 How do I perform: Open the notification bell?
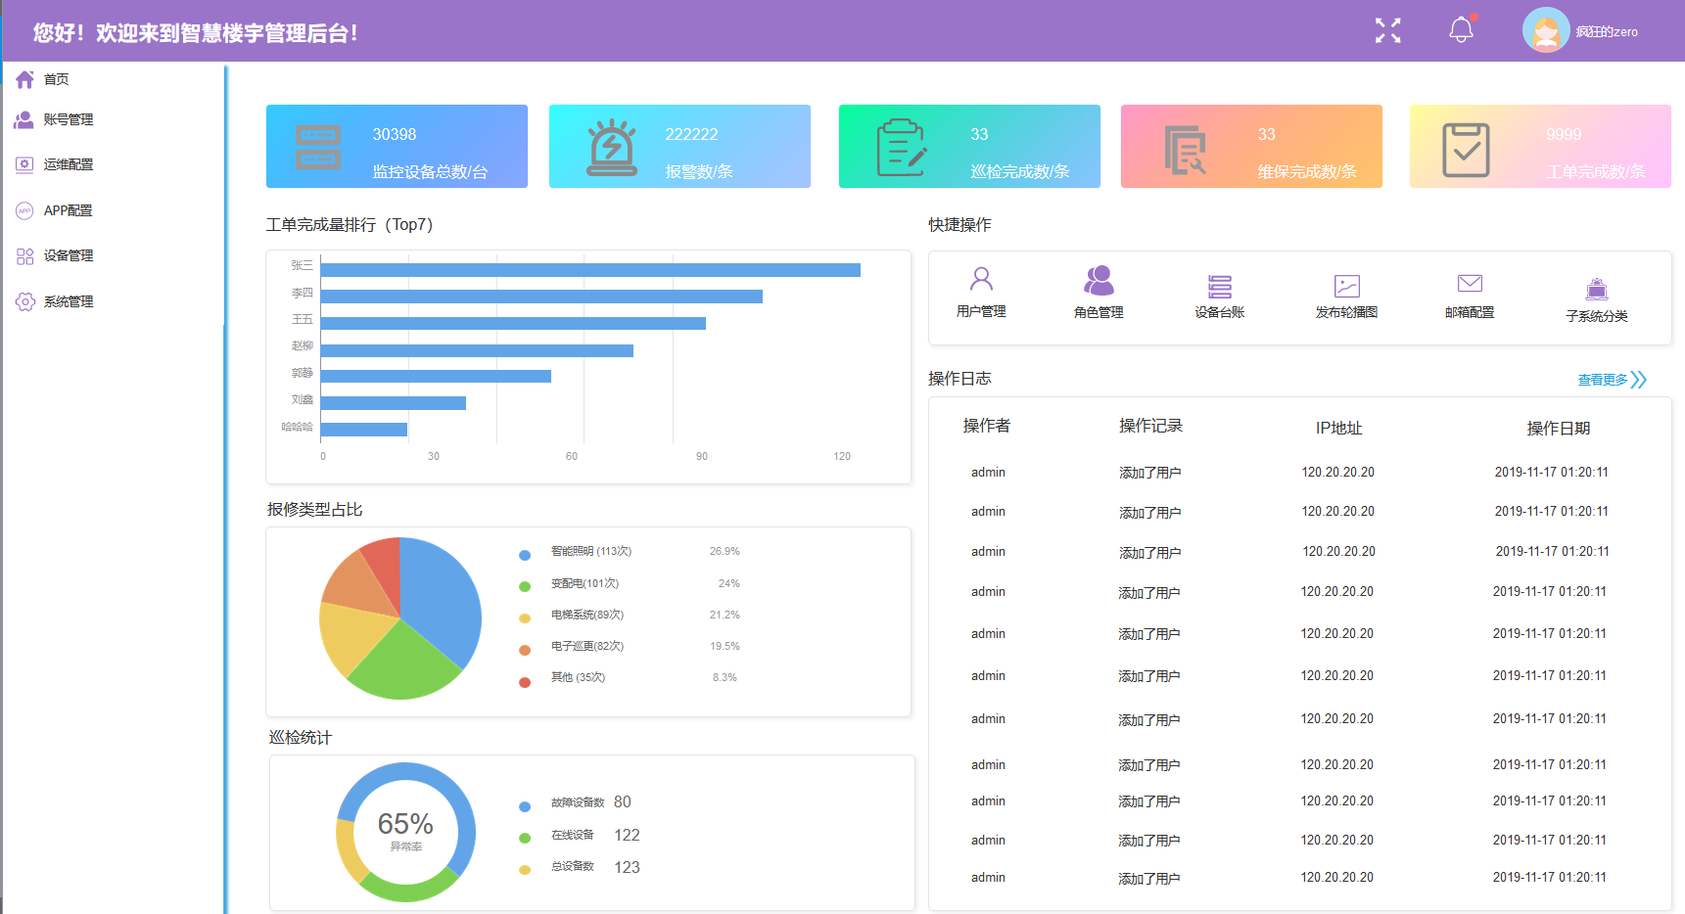1461,29
